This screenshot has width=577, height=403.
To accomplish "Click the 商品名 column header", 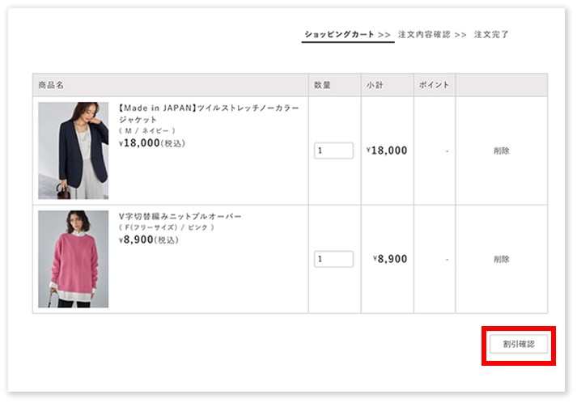I will pyautogui.click(x=51, y=85).
